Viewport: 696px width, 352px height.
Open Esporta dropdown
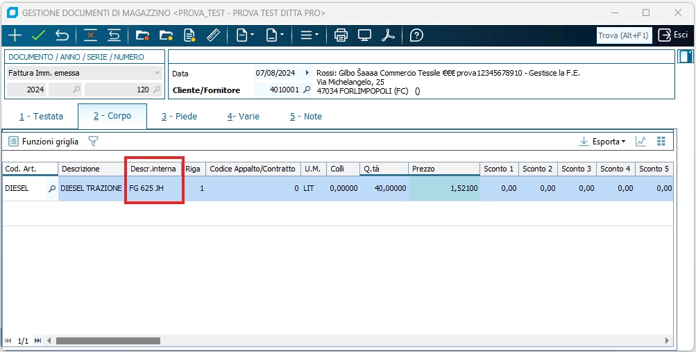(x=602, y=142)
